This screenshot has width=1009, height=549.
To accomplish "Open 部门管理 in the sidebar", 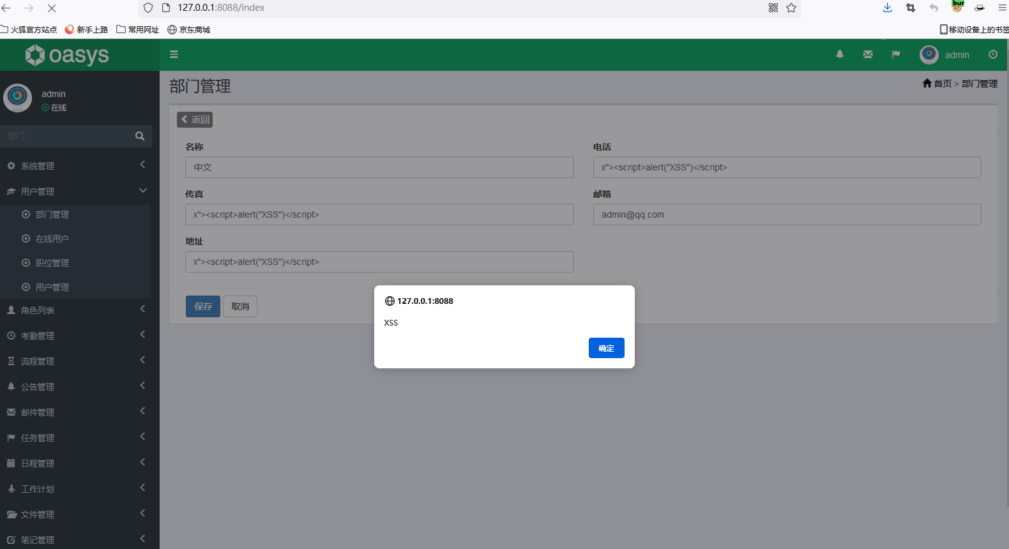I will (52, 214).
